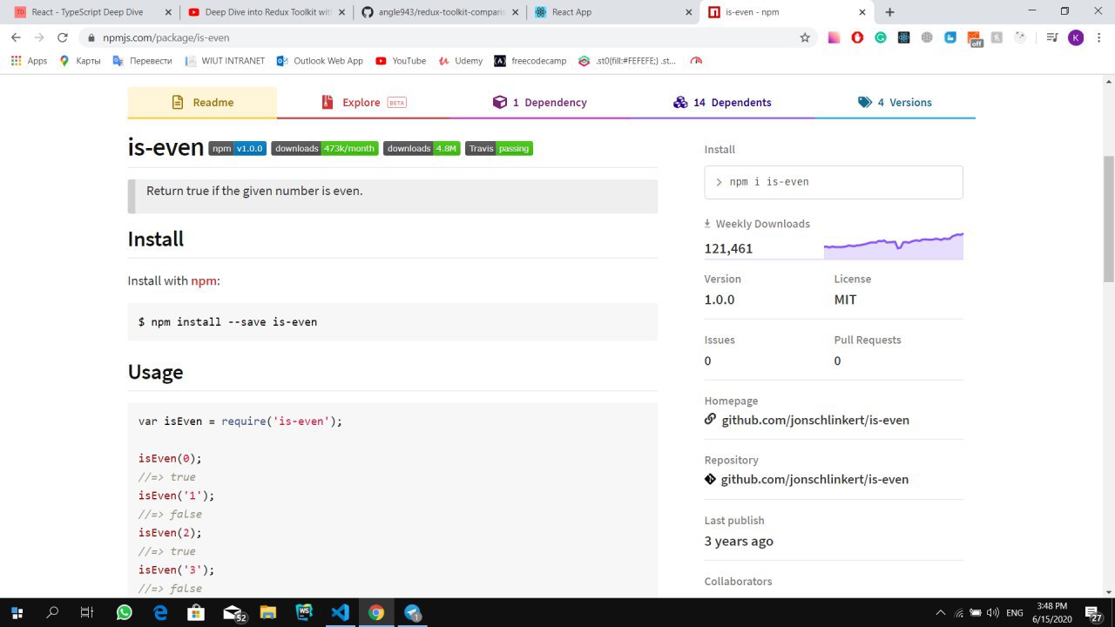Open the AdBlock stop-hand extension
This screenshot has height=627, width=1115.
(x=857, y=37)
